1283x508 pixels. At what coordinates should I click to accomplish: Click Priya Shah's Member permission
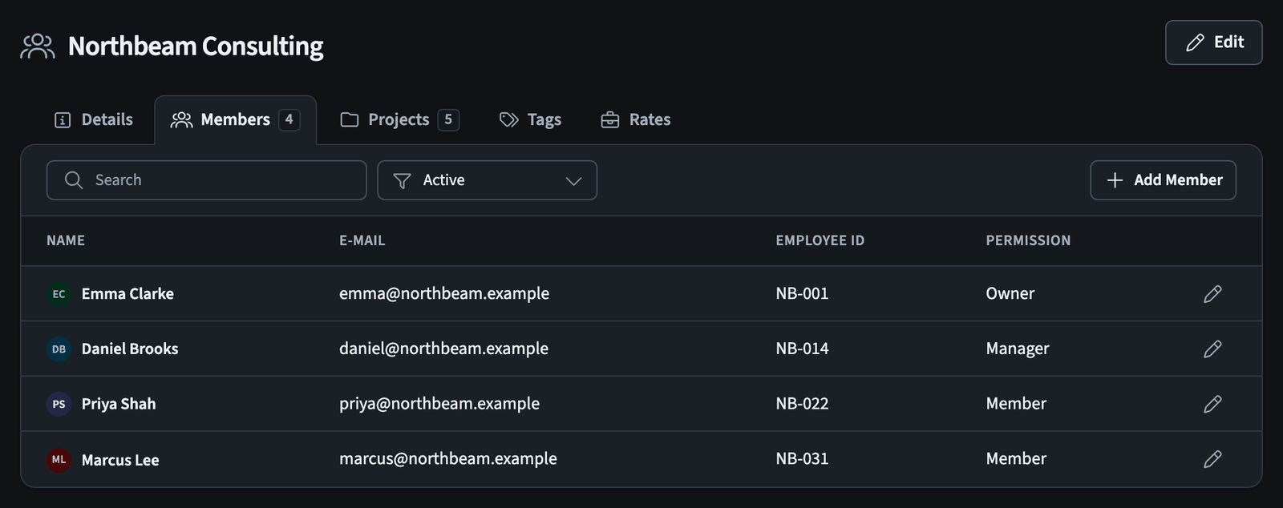coord(1016,404)
